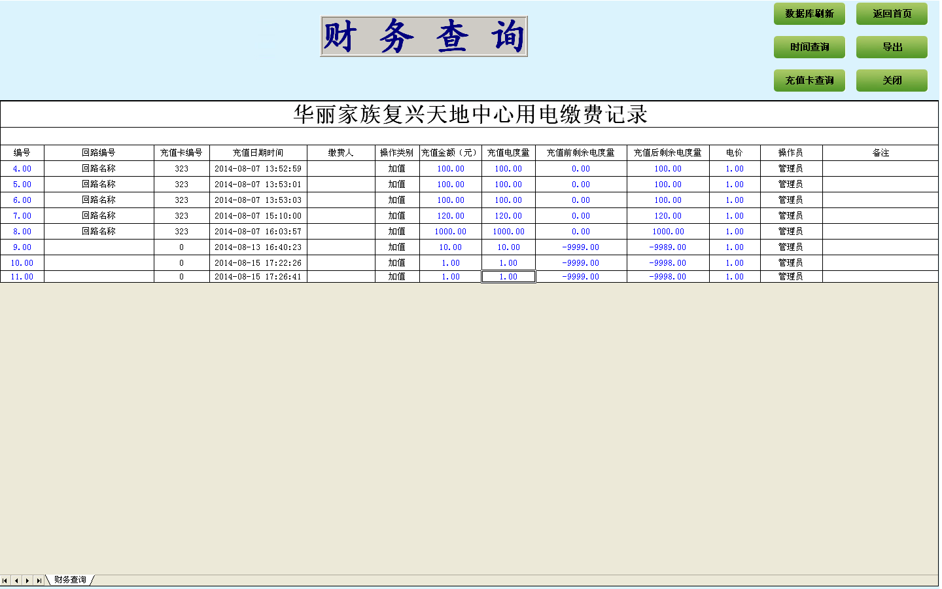Click empty 缴费人 cell in row 5.00
Image resolution: width=942 pixels, height=589 pixels.
pyautogui.click(x=341, y=185)
